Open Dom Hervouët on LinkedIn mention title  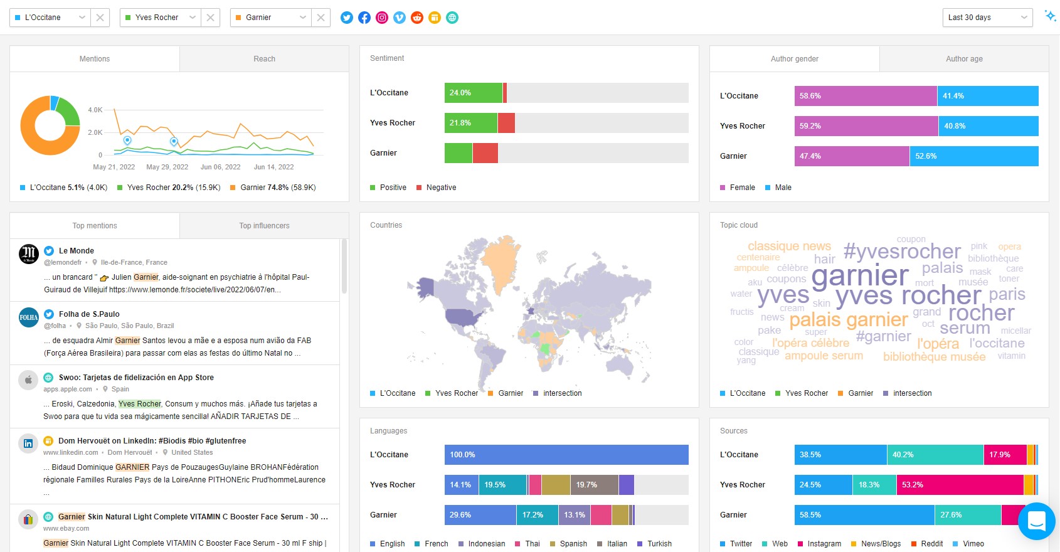[x=152, y=441]
